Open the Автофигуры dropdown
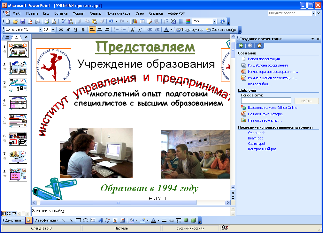This screenshot has height=233, width=323. pos(47,220)
